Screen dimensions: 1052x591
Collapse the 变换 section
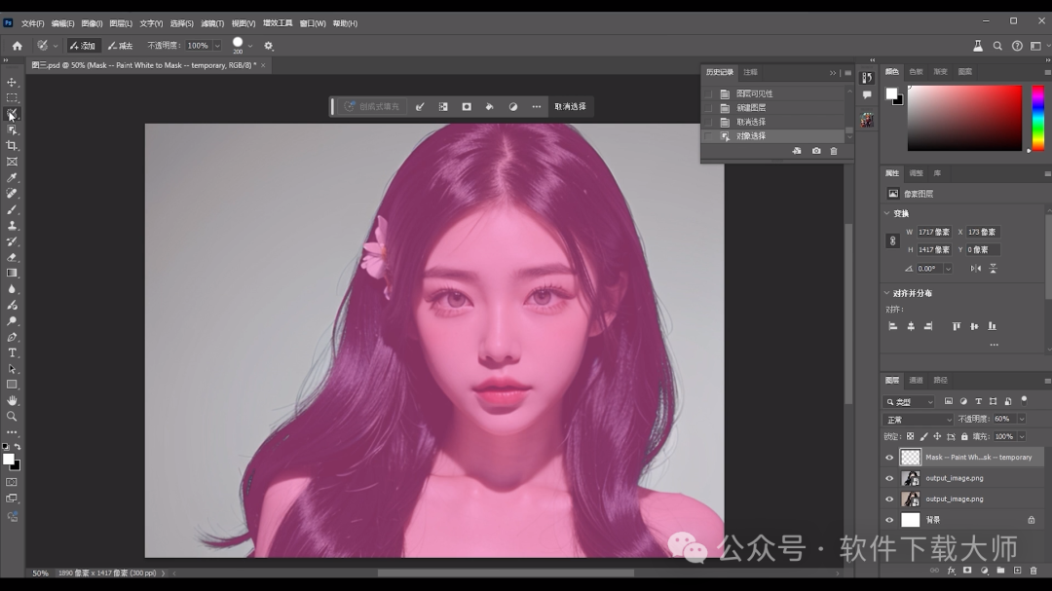[887, 213]
